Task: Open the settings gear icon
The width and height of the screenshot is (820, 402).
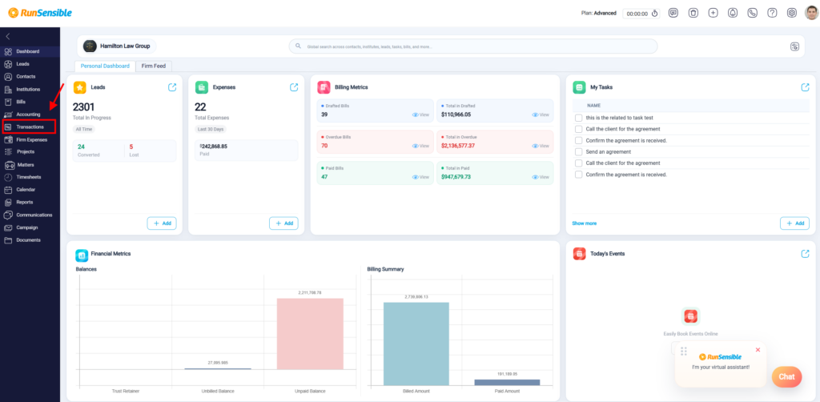Action: click(x=792, y=13)
